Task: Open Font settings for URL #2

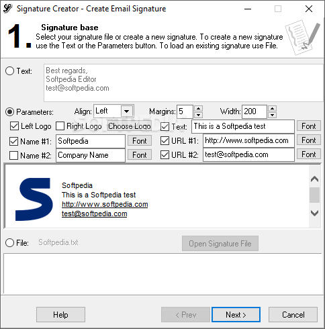Action: pyautogui.click(x=309, y=154)
